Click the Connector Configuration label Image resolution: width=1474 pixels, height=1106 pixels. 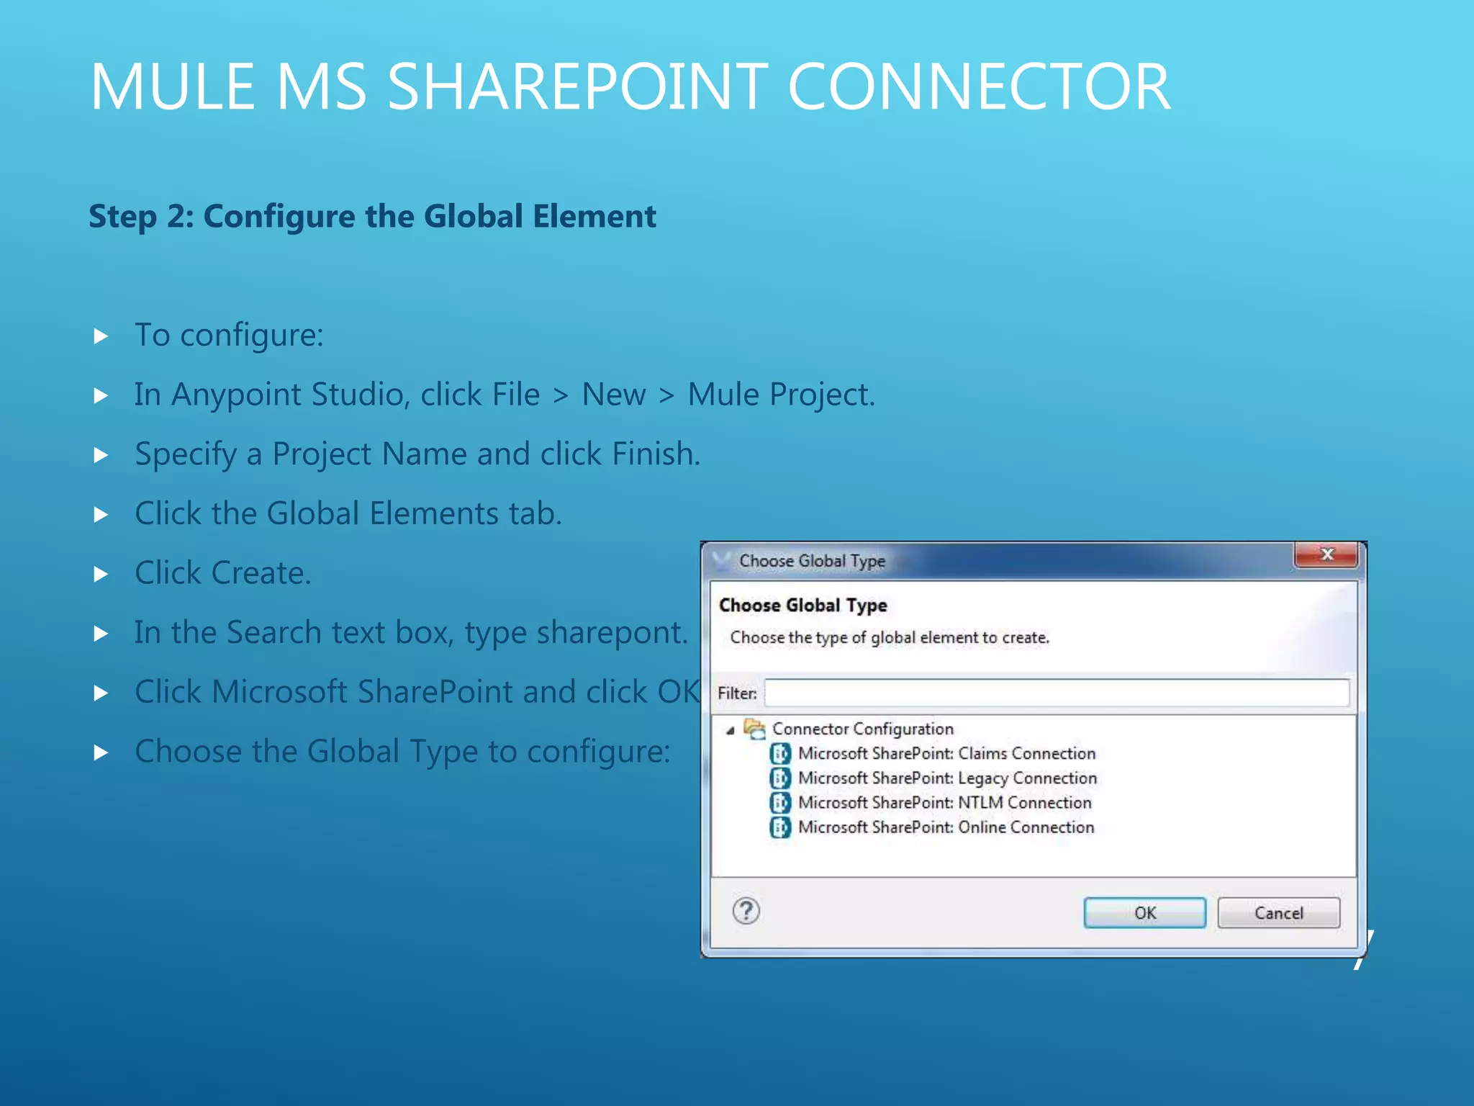pyautogui.click(x=862, y=729)
